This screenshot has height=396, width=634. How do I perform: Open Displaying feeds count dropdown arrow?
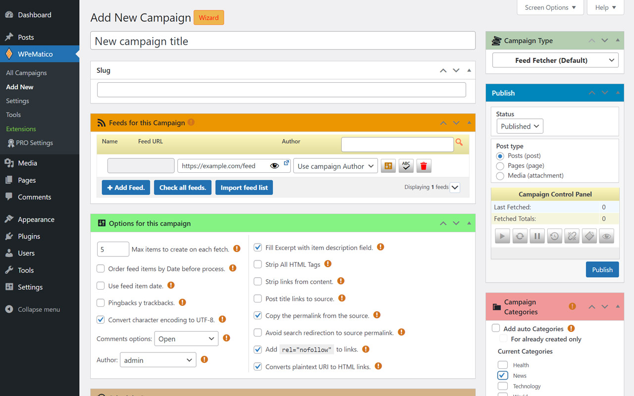455,187
